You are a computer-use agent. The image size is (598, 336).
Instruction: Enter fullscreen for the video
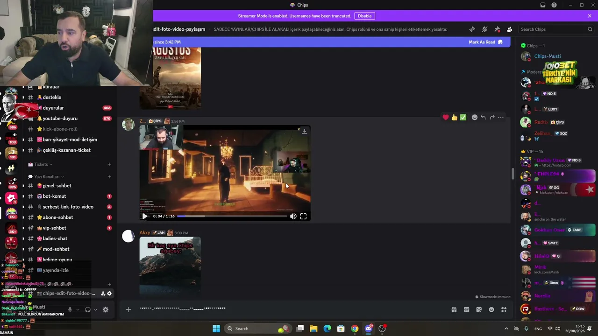tap(303, 216)
